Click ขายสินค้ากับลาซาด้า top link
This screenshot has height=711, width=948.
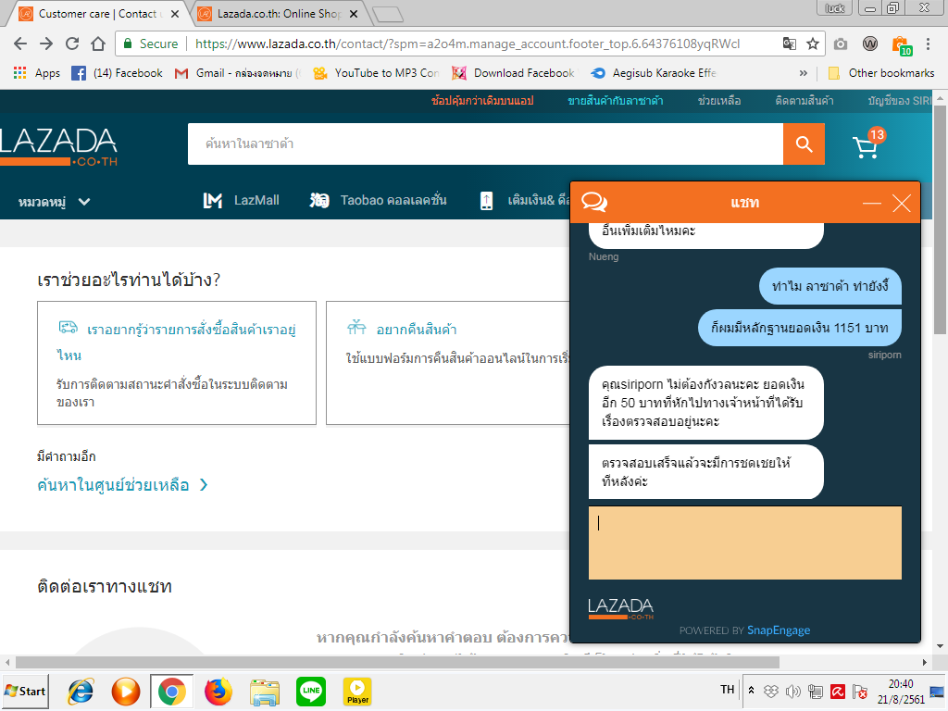(616, 101)
